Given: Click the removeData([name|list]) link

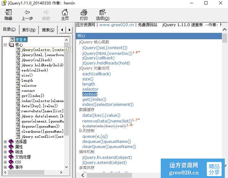Looking at the screenshot, I should coord(107,121).
